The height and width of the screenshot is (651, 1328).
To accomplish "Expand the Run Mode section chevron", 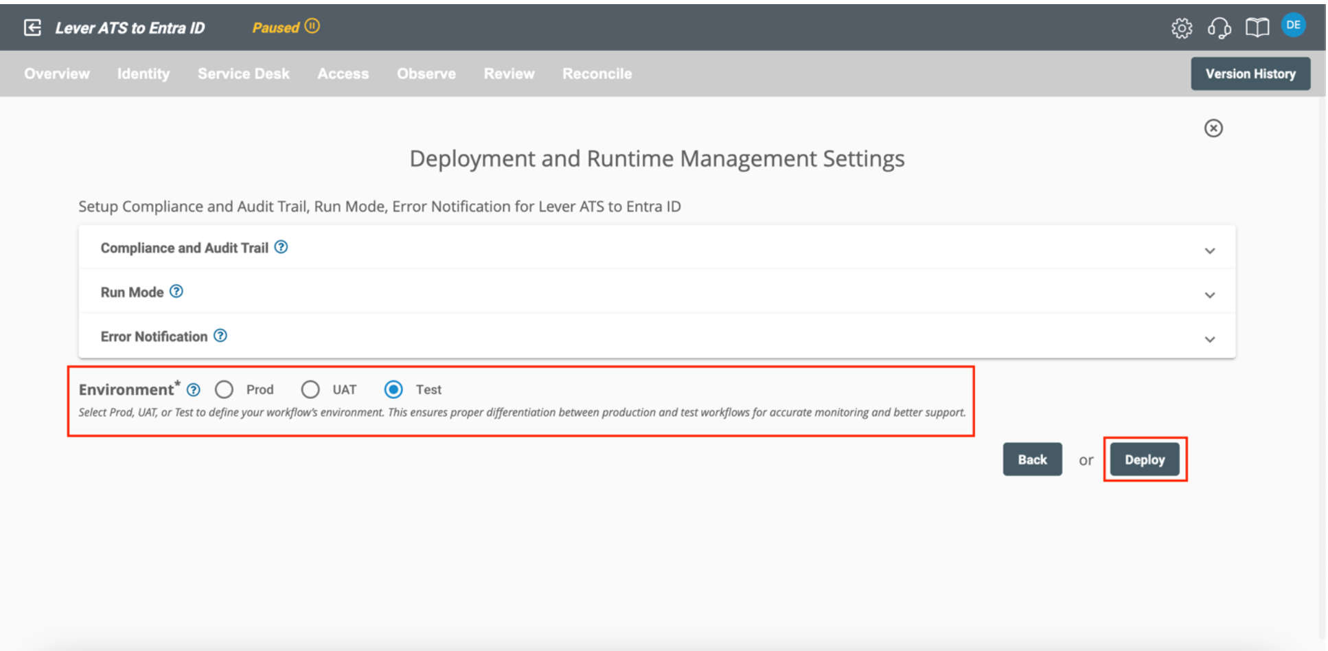I will 1209,295.
